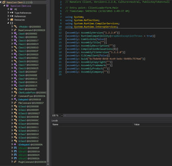Viewport: 172px width, 166px height.
Task: Click the Class0 class icon
Action: (15, 33)
